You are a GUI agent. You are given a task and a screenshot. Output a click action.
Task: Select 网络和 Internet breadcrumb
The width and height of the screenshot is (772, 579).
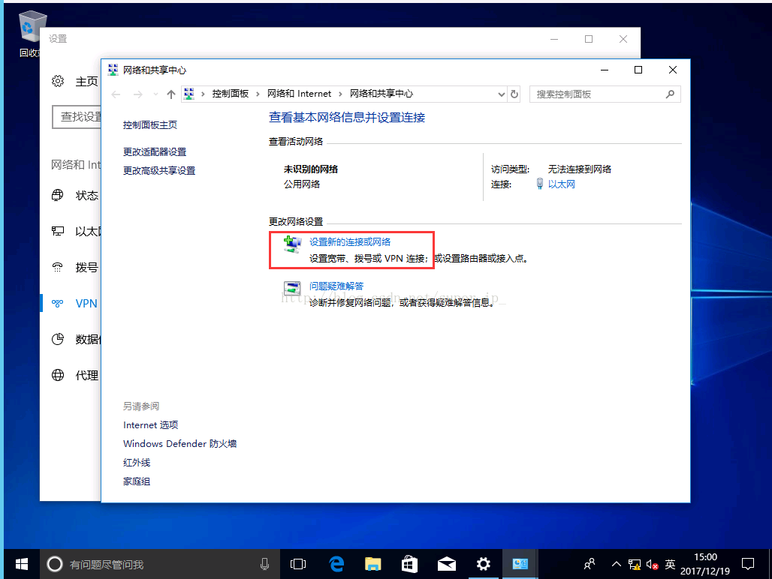(300, 94)
